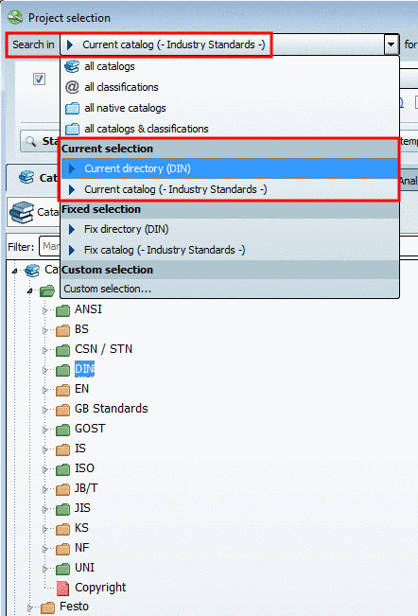Click the green GOST folder icon

pyautogui.click(x=62, y=430)
